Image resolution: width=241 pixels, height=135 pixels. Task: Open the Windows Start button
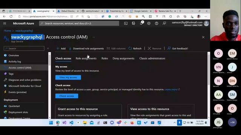[x=51, y=123]
